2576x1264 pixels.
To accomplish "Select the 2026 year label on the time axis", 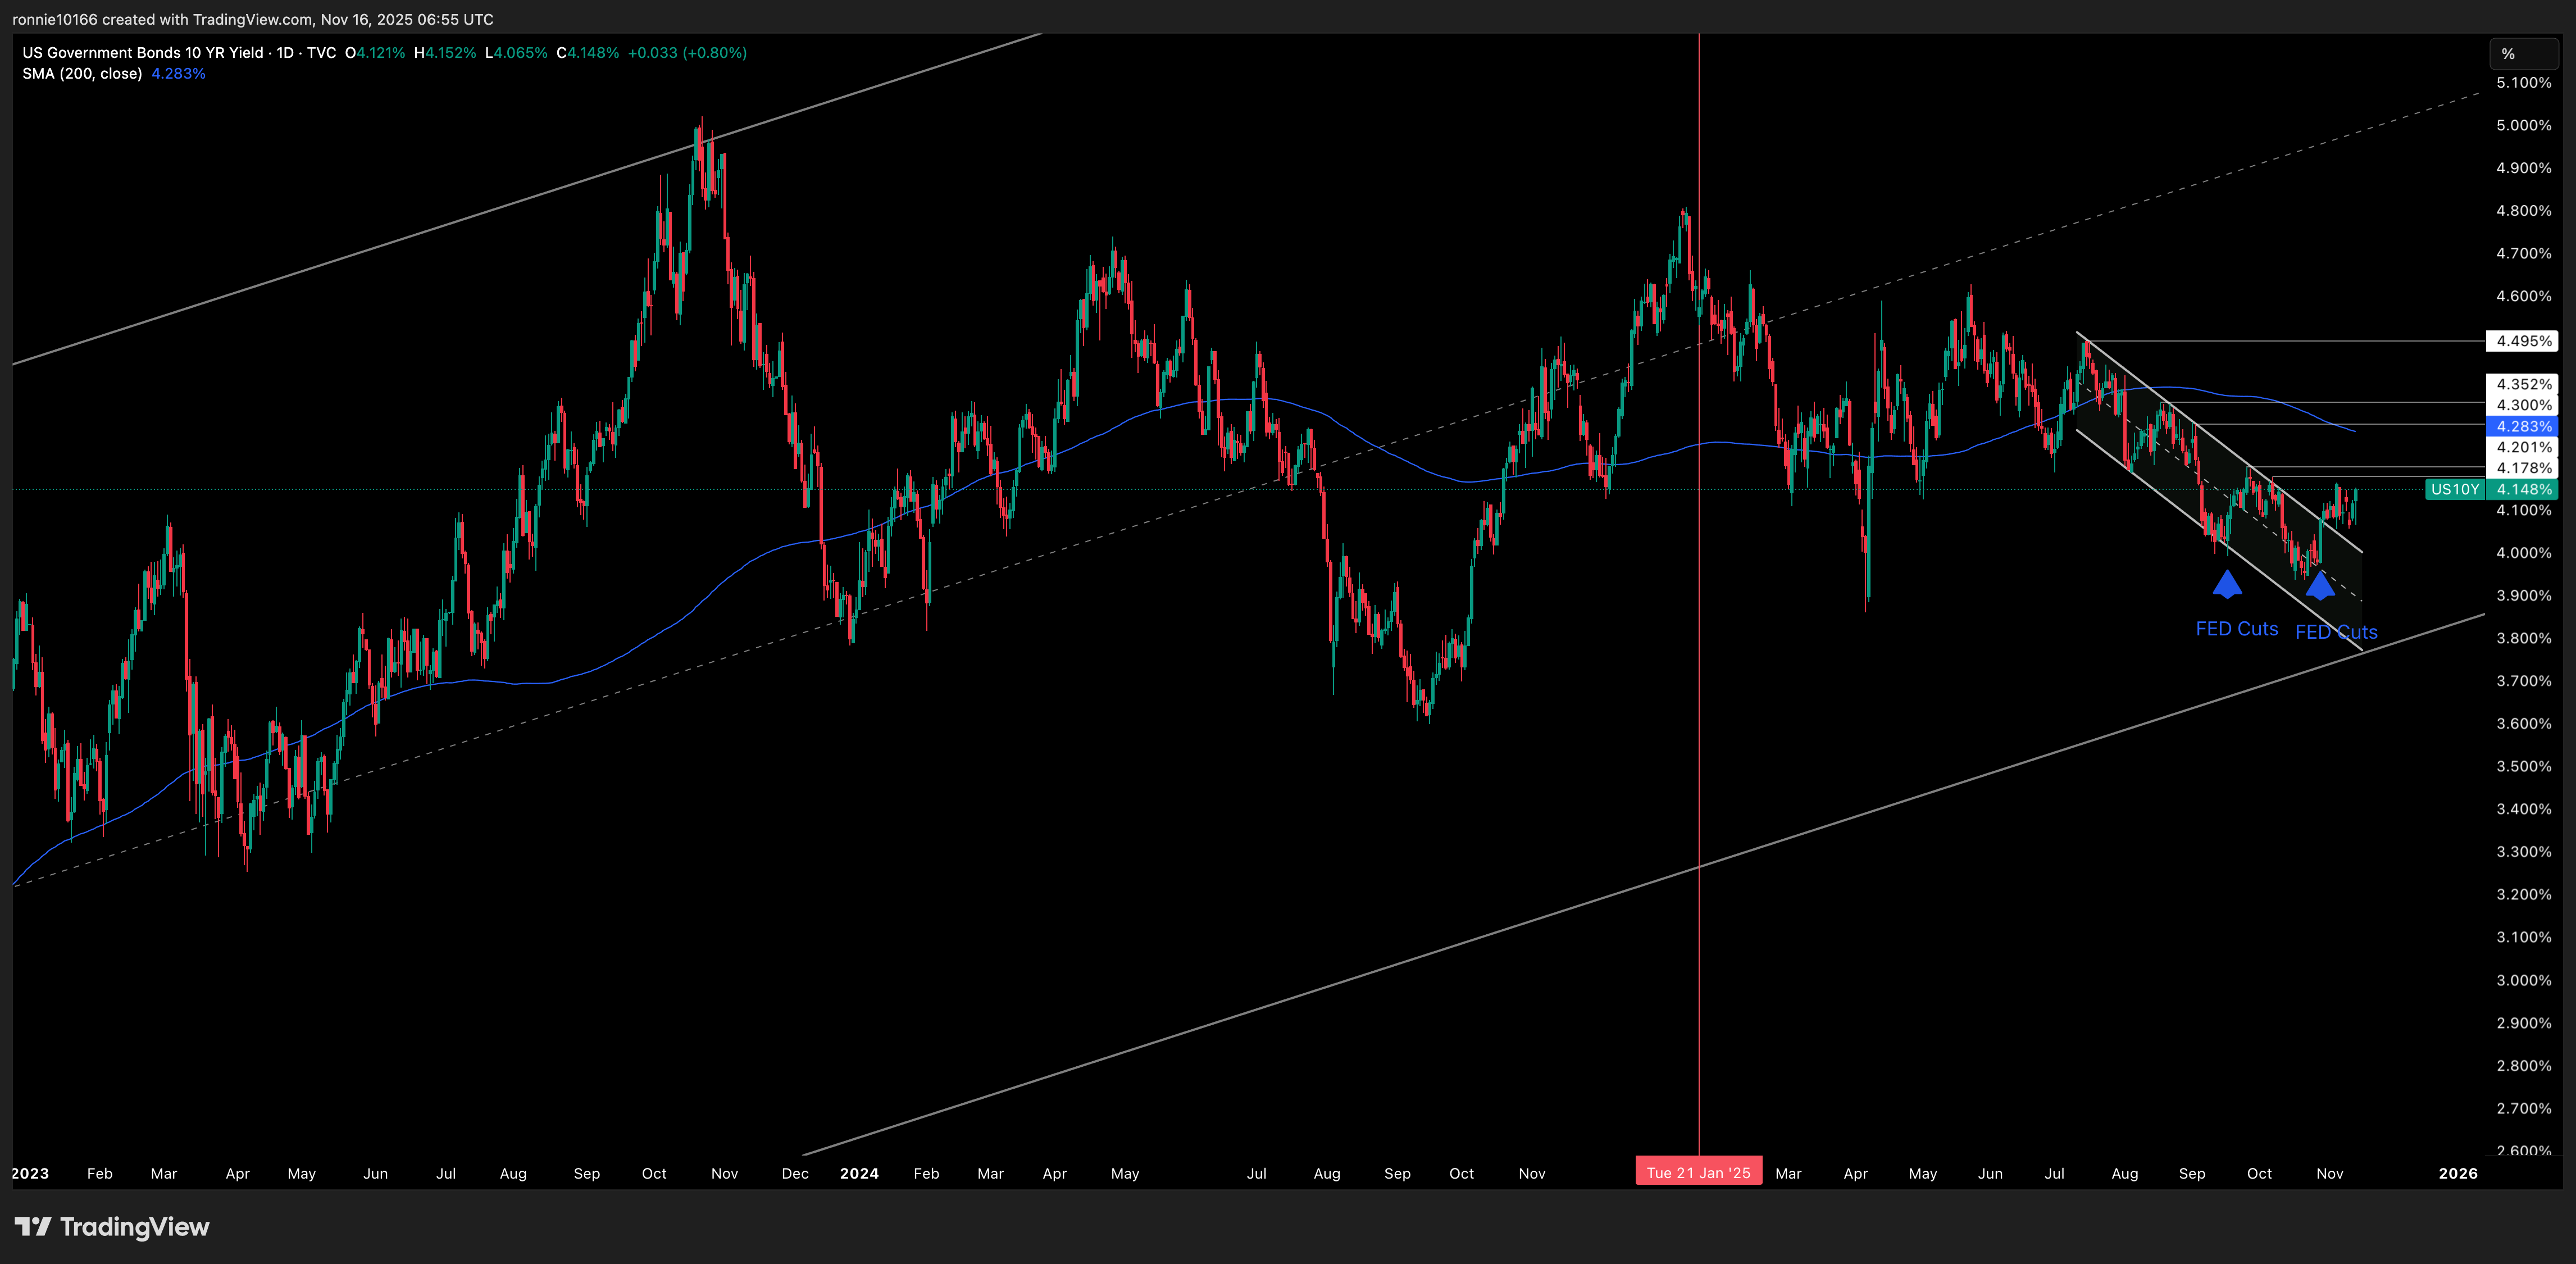I will tap(2458, 1174).
